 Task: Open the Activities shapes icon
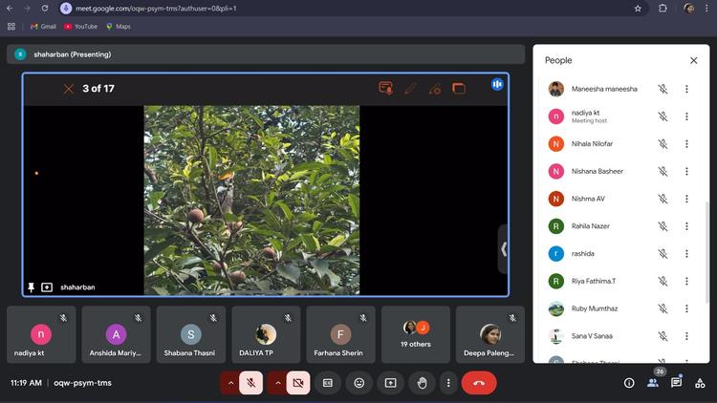coord(701,383)
